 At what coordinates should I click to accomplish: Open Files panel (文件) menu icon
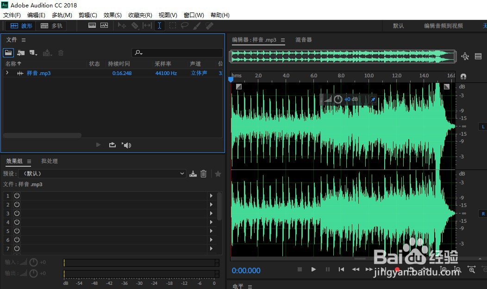[x=24, y=40]
